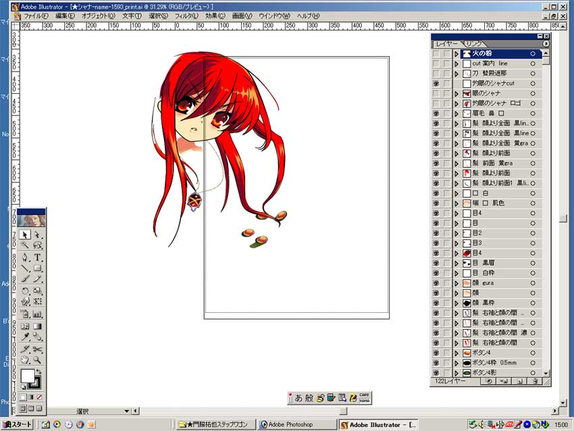This screenshot has height=431, width=574.
Task: Select the Mesh tool
Action: click(x=25, y=326)
